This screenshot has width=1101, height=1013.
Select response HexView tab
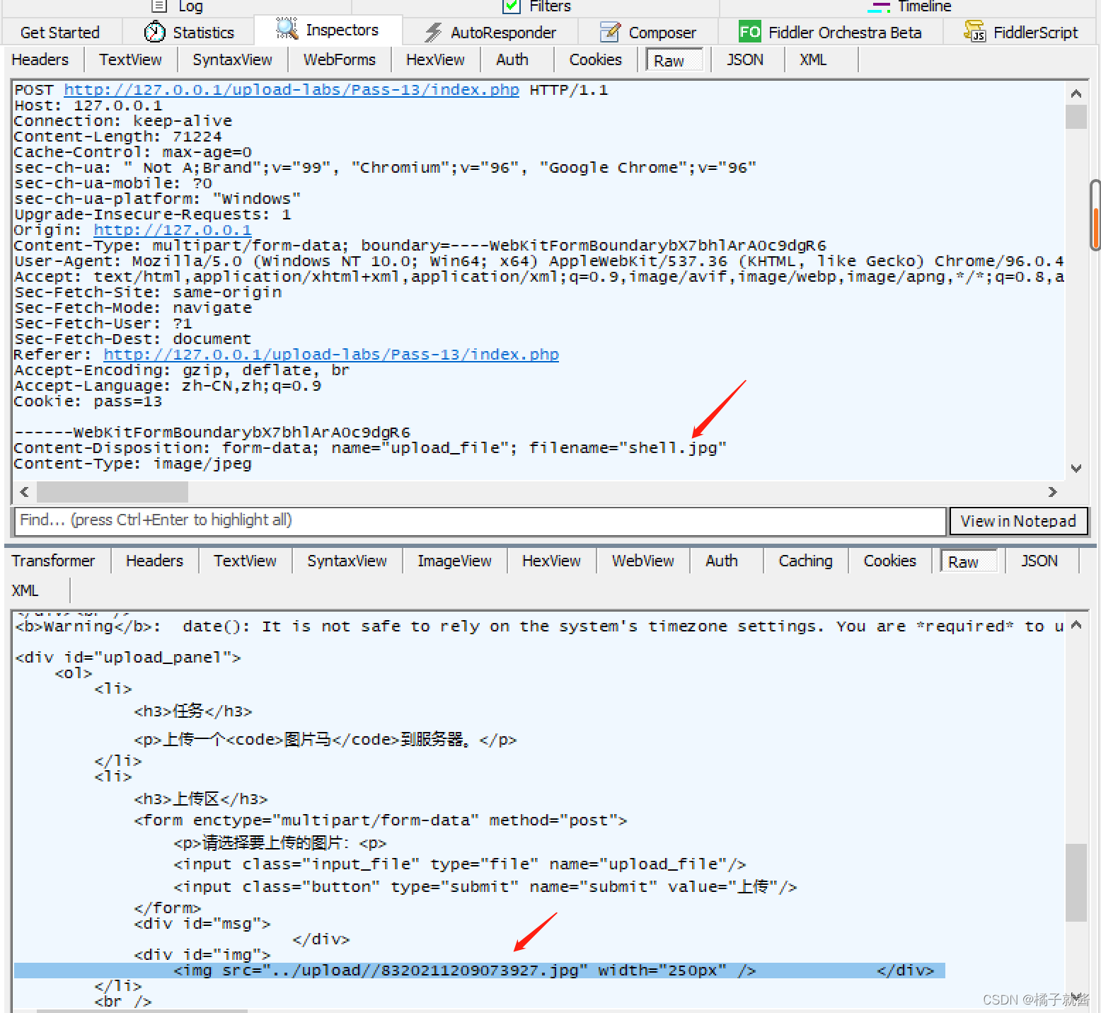551,561
